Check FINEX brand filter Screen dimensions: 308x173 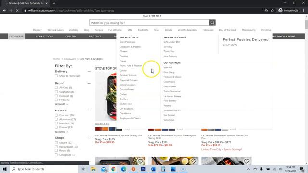[56, 100]
